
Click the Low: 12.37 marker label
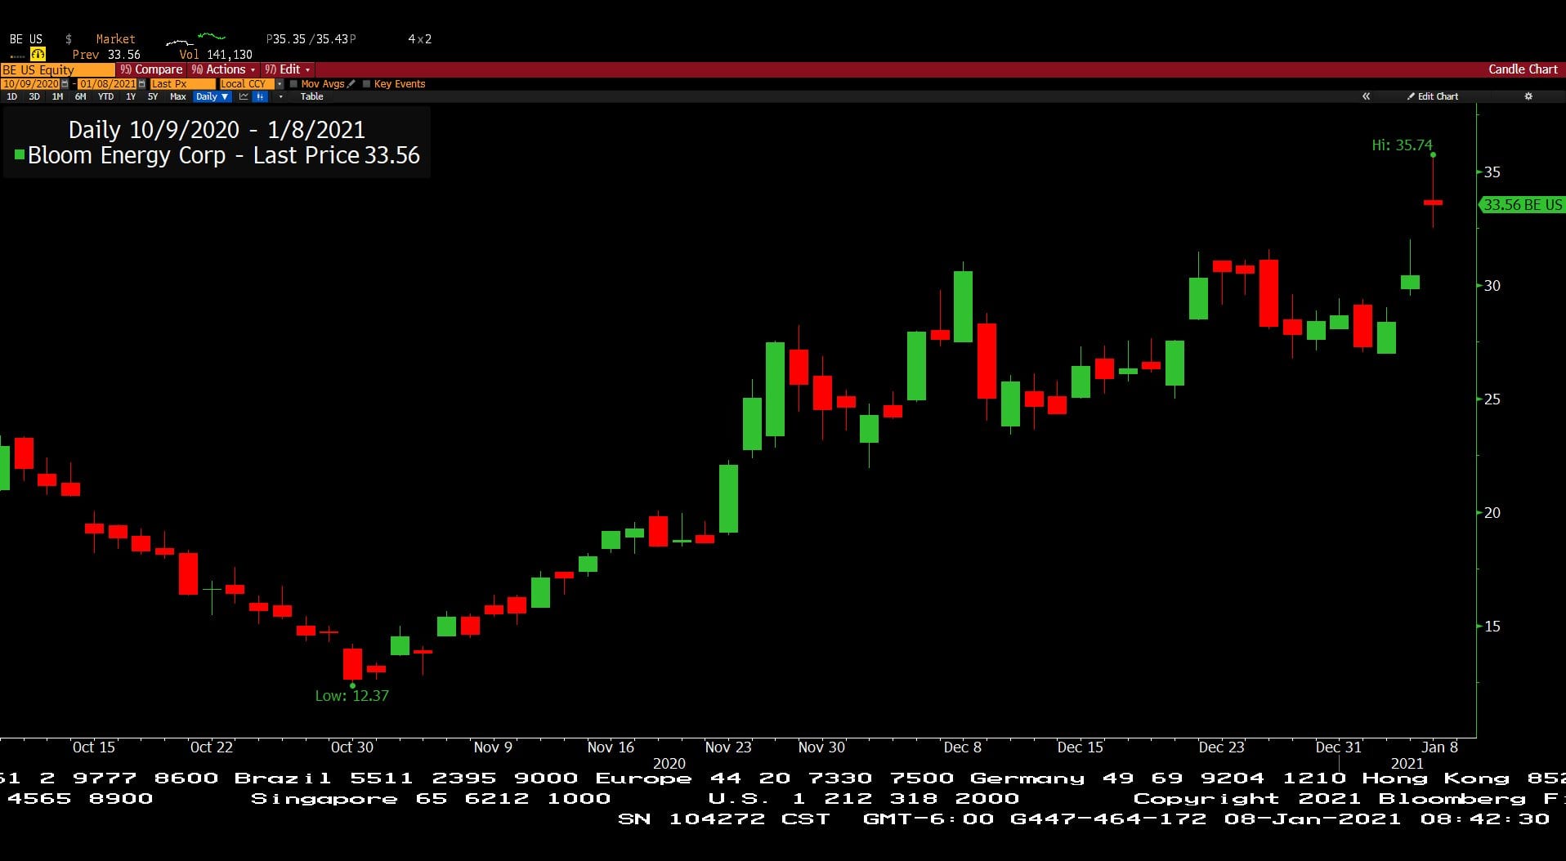pos(351,696)
